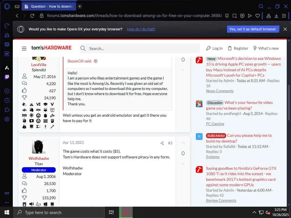Go back to previous page
The image size is (291, 218).
click(17, 16)
